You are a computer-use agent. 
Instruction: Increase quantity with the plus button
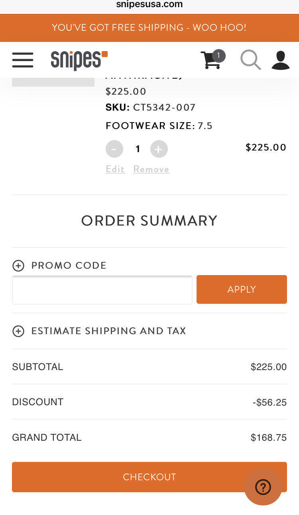coord(159,149)
